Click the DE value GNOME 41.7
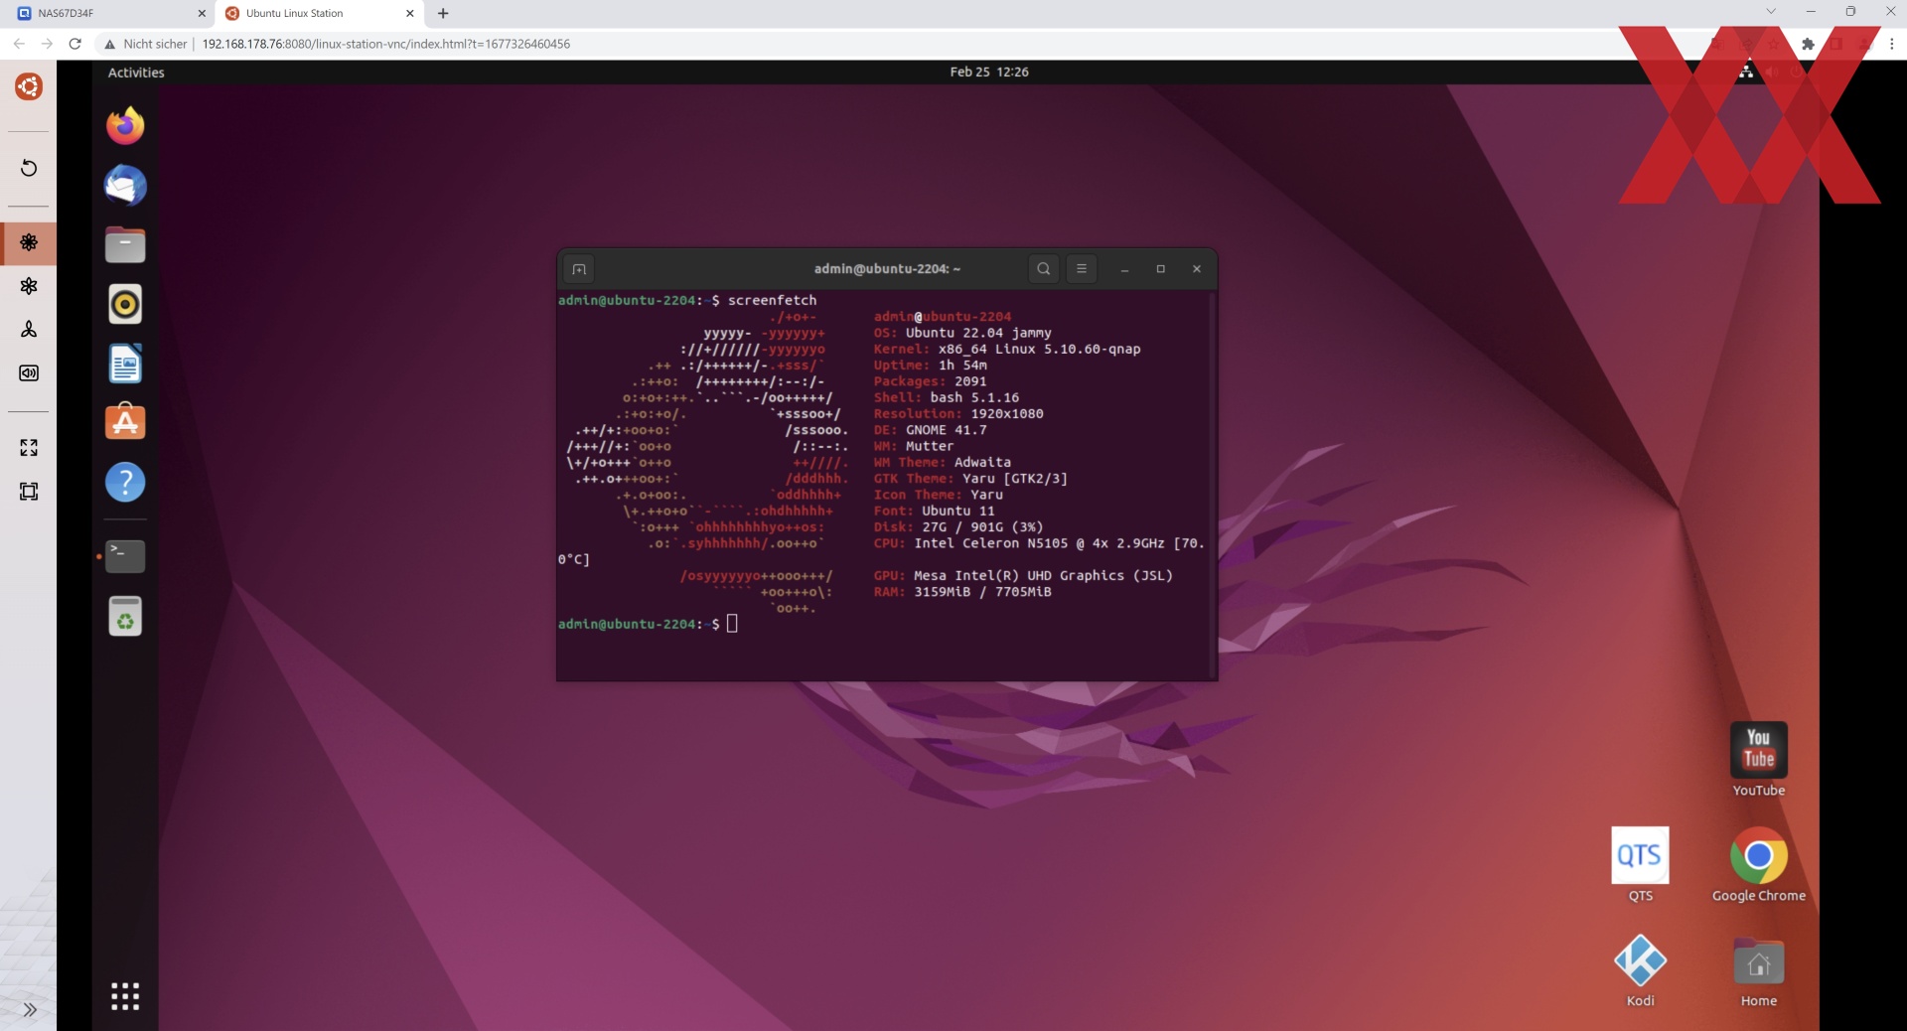 (947, 430)
